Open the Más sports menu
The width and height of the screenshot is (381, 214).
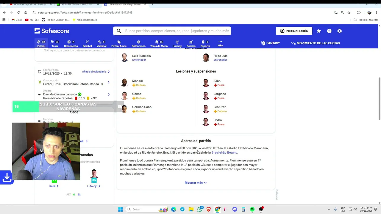point(220,43)
